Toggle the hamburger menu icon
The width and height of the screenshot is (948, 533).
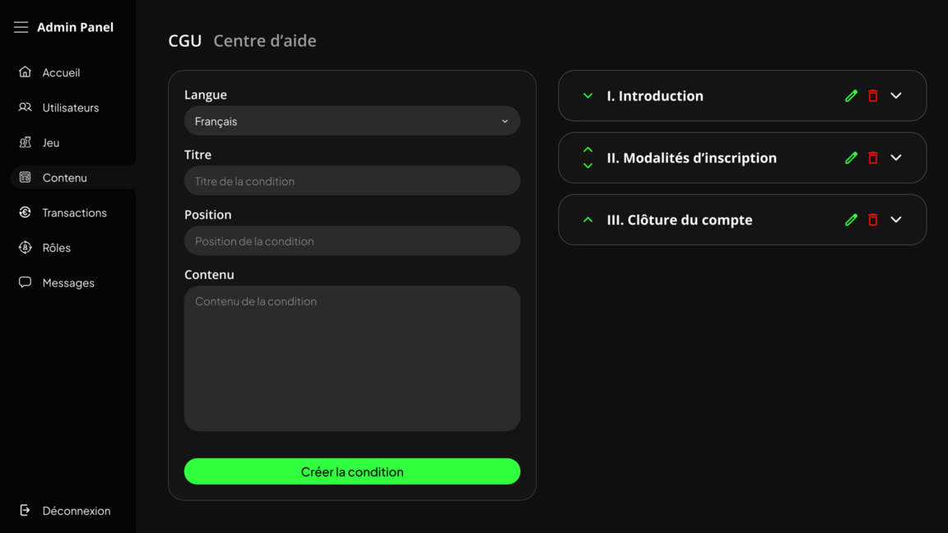(21, 27)
